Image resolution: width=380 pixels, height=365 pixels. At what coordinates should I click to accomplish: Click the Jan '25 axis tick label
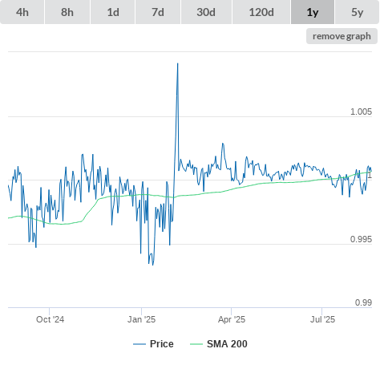tap(141, 319)
